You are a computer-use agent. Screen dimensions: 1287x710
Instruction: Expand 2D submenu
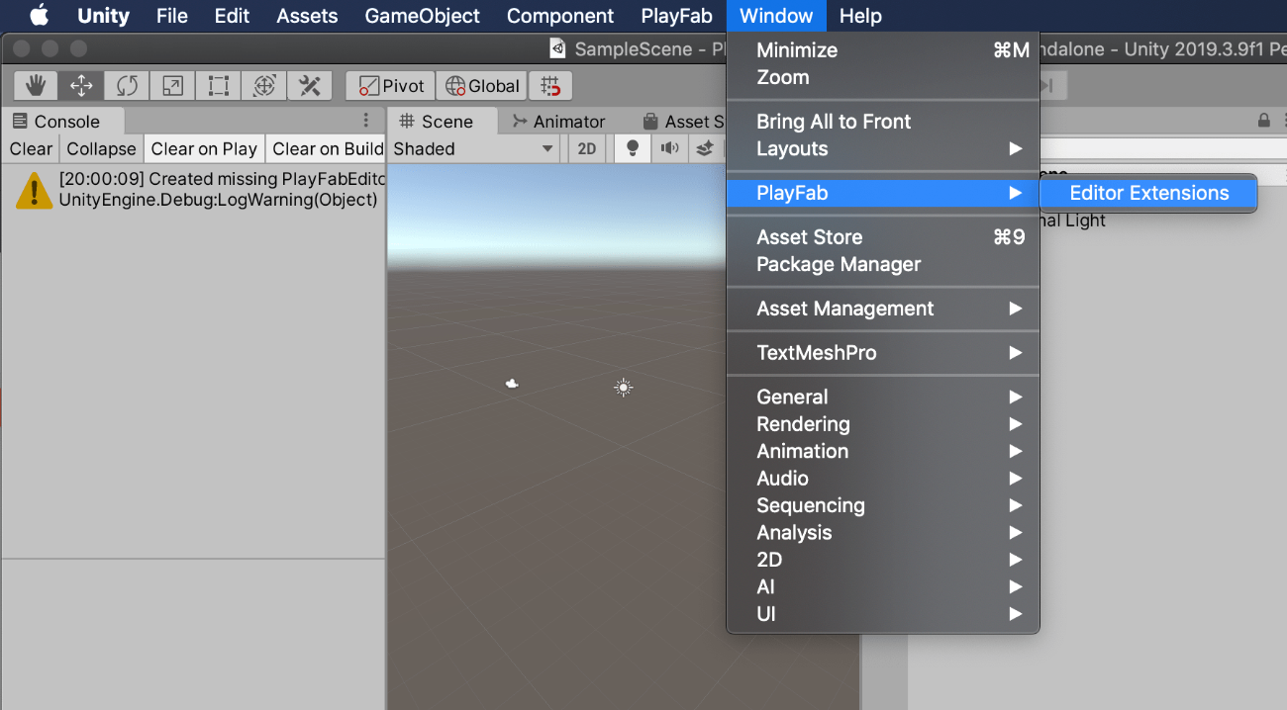tap(883, 560)
